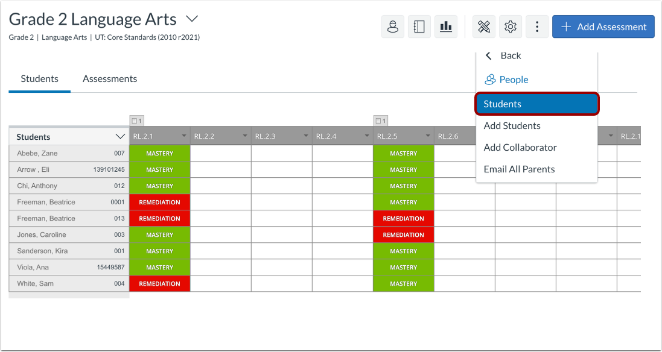This screenshot has height=352, width=662.
Task: Switch to the Assessments tab
Action: coord(110,78)
